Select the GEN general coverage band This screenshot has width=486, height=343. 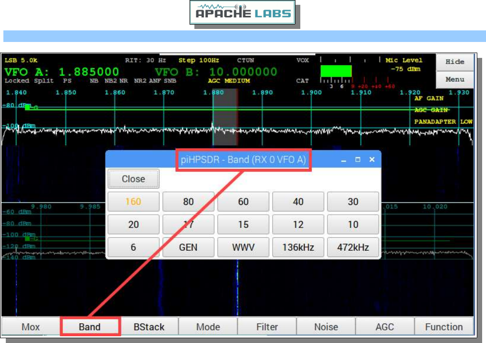coord(188,247)
